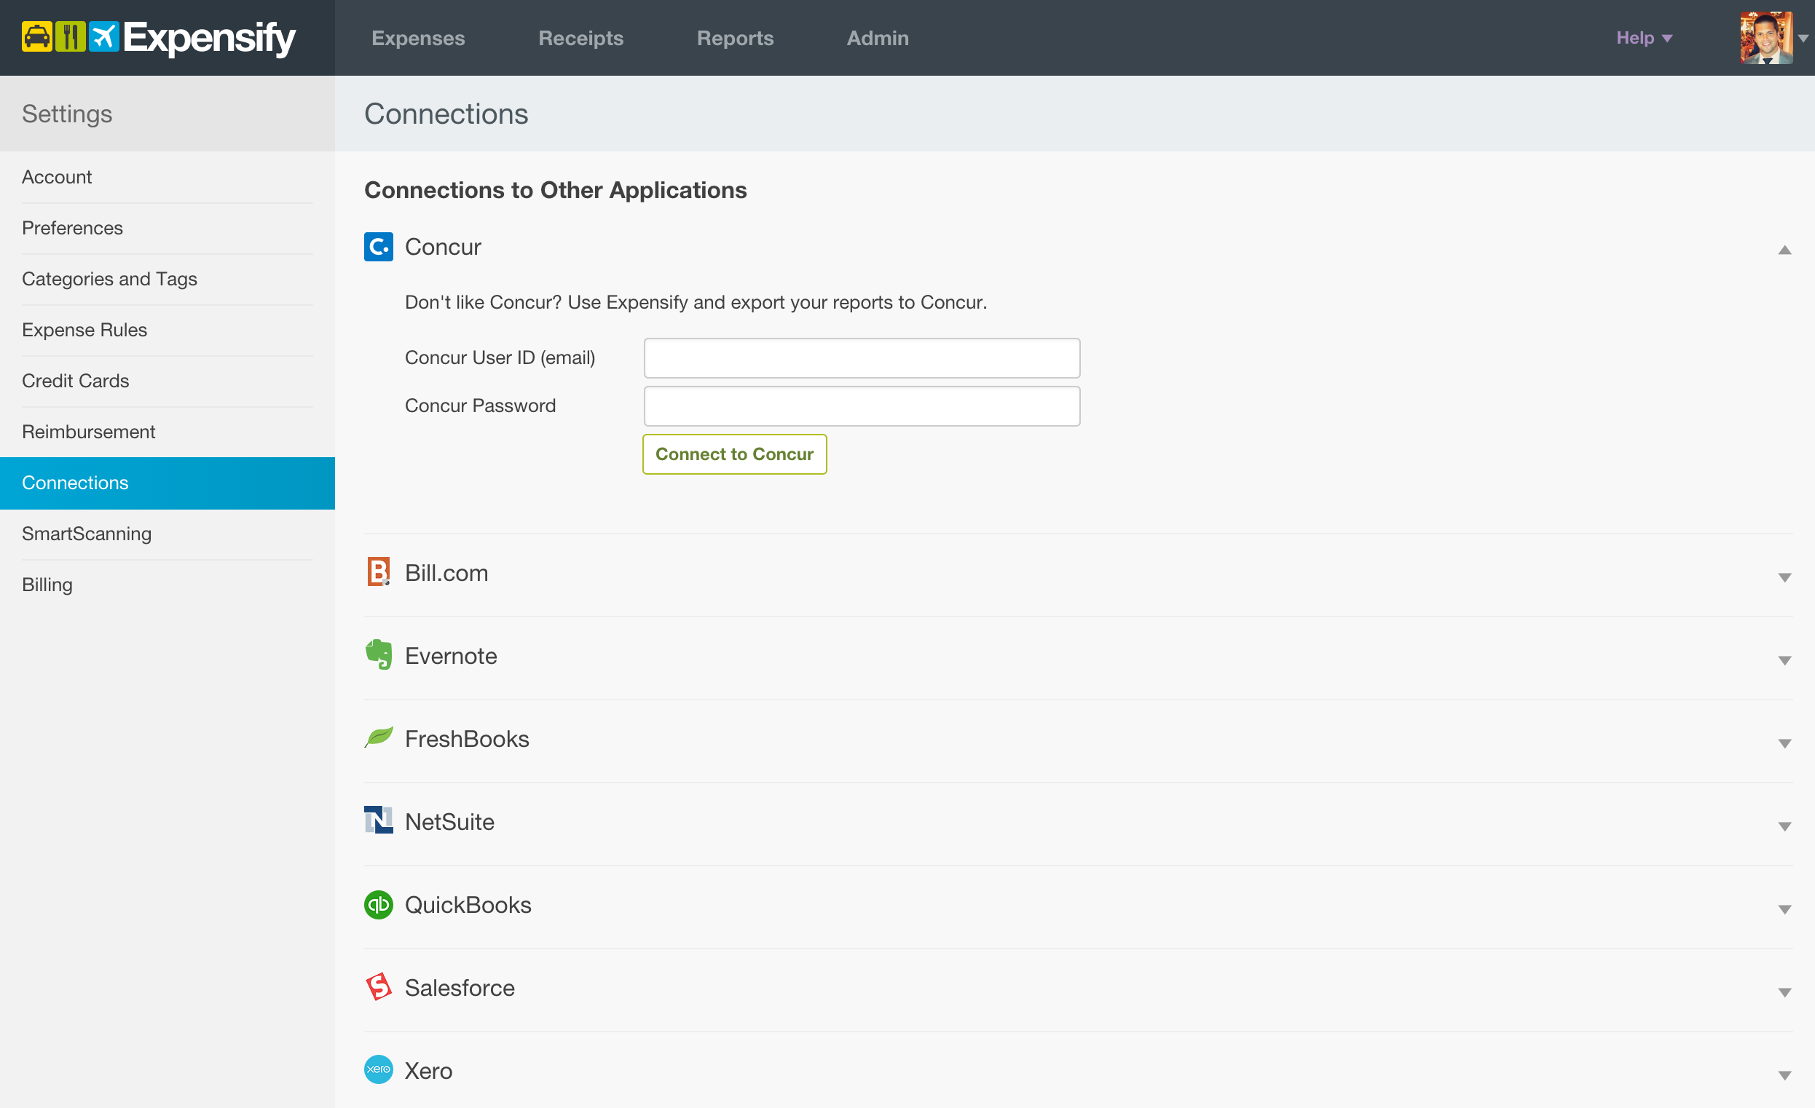Click the Bill.com icon
The image size is (1815, 1108).
pos(378,572)
